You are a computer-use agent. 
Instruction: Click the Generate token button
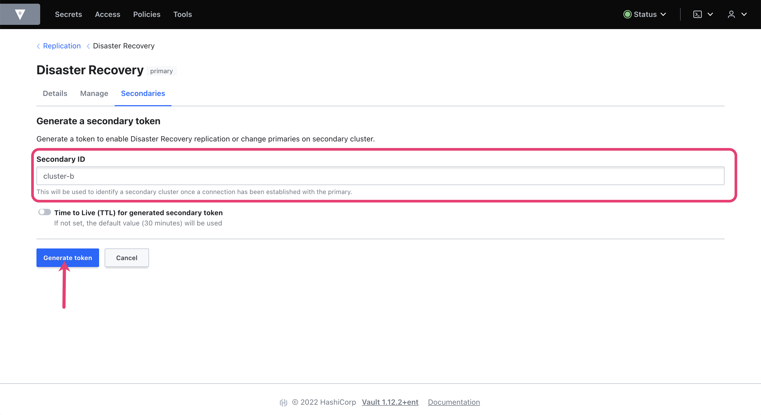click(67, 258)
